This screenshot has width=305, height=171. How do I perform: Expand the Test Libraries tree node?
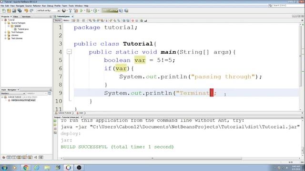click(x=5, y=38)
